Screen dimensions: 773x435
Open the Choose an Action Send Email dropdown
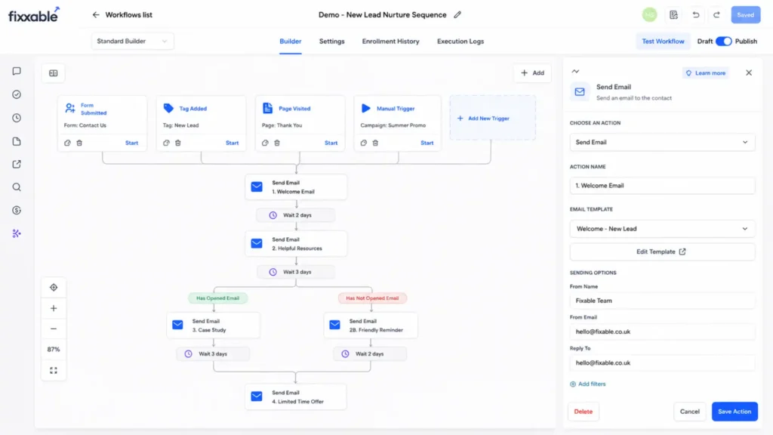click(662, 142)
